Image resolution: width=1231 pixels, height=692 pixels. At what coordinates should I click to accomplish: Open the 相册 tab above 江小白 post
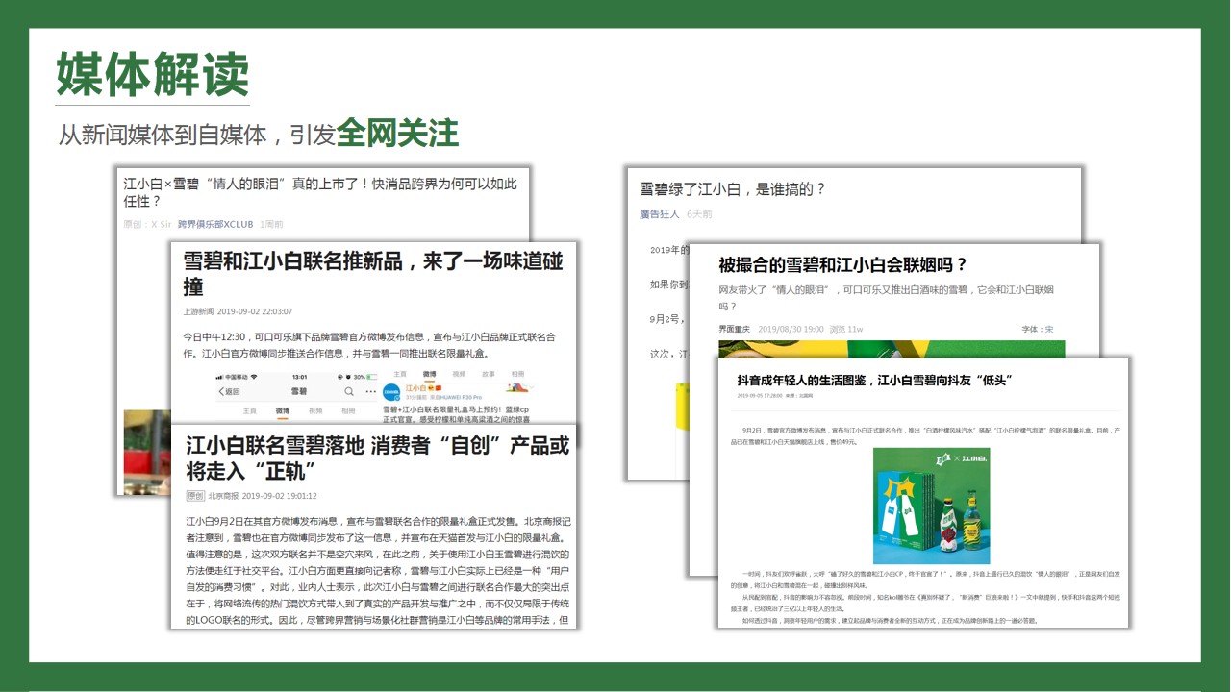tap(517, 374)
